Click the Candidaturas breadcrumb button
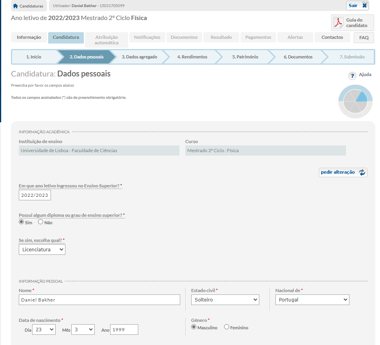This screenshot has height=345, width=380. coord(29,6)
